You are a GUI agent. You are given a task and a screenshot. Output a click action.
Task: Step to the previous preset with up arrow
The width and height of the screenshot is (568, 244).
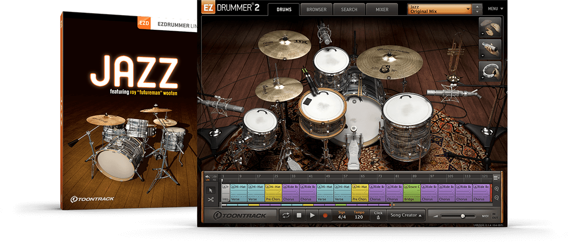tap(478, 7)
